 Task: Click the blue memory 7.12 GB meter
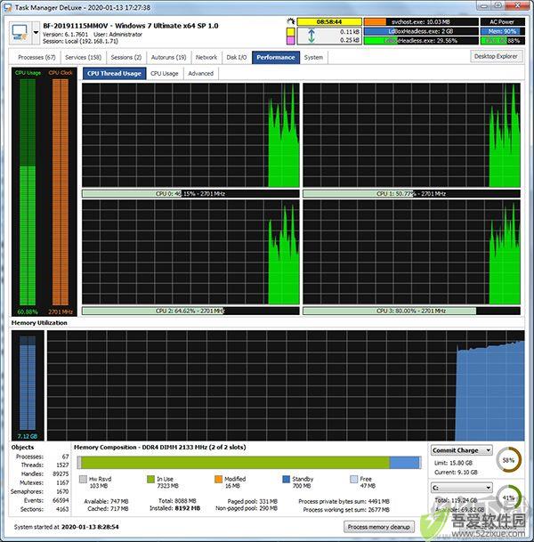28,383
